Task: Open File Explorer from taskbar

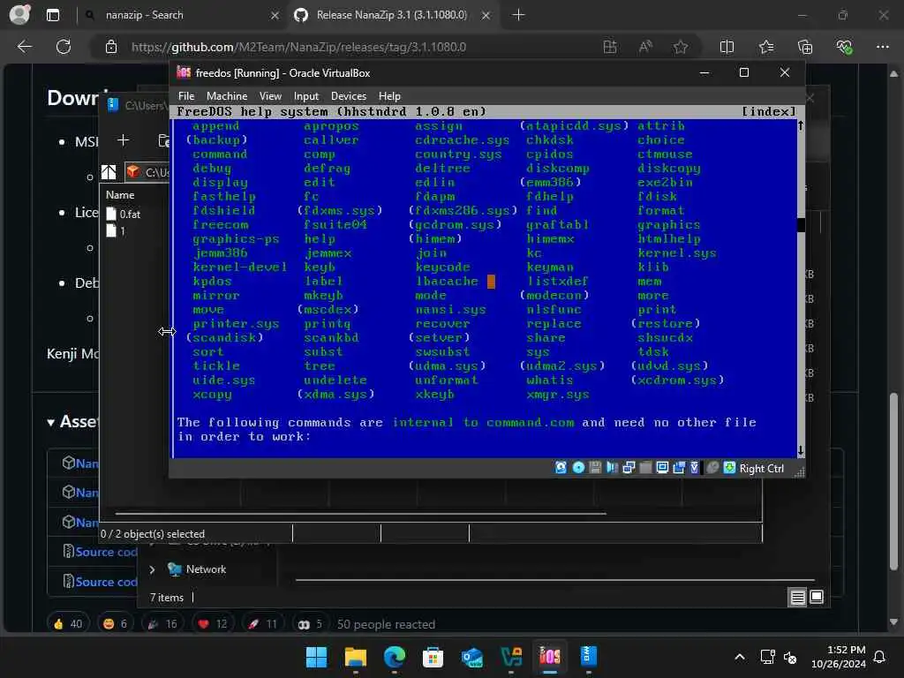Action: tap(355, 657)
